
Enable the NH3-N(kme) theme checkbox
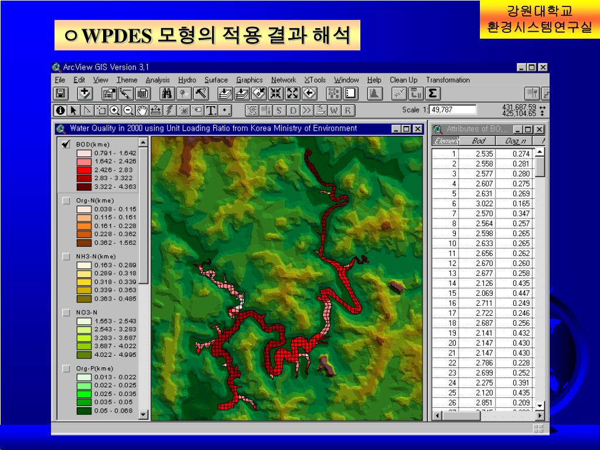tap(66, 257)
